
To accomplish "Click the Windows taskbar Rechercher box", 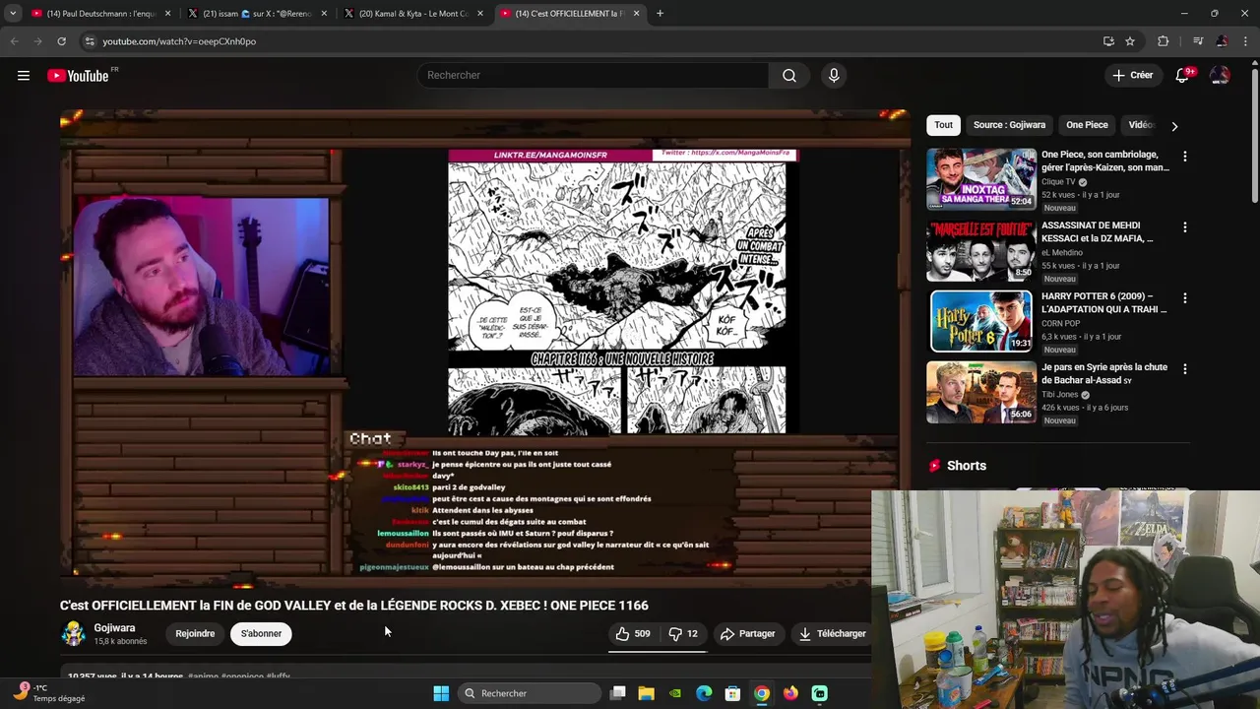I will [x=530, y=693].
